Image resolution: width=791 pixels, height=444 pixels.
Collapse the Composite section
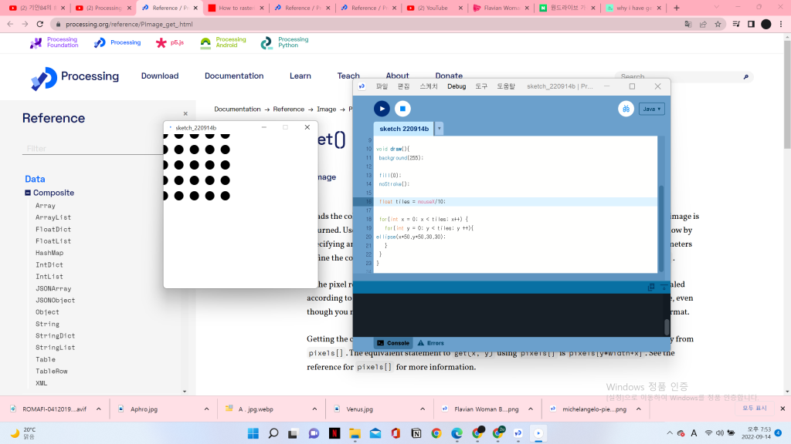(28, 193)
